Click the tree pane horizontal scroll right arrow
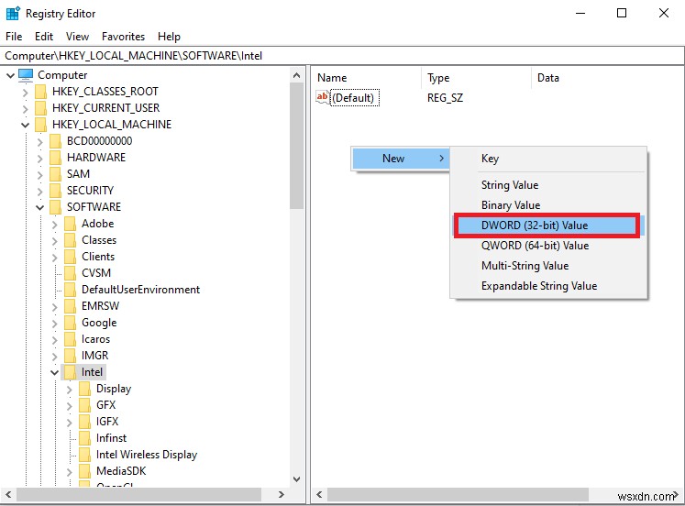This screenshot has height=506, width=685. tap(282, 495)
